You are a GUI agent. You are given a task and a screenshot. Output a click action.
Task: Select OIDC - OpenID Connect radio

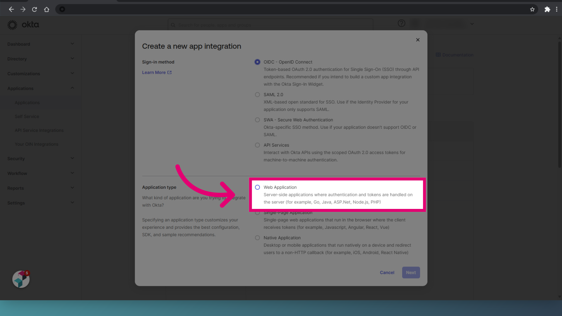point(257,62)
